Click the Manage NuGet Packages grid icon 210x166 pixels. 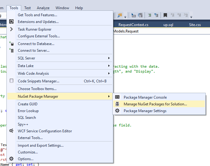(117, 104)
